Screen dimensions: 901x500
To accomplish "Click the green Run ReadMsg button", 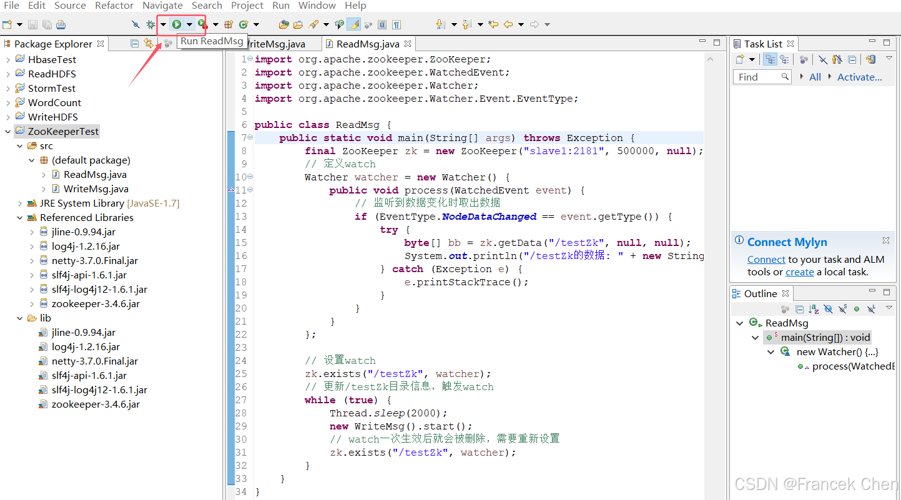I will point(177,24).
